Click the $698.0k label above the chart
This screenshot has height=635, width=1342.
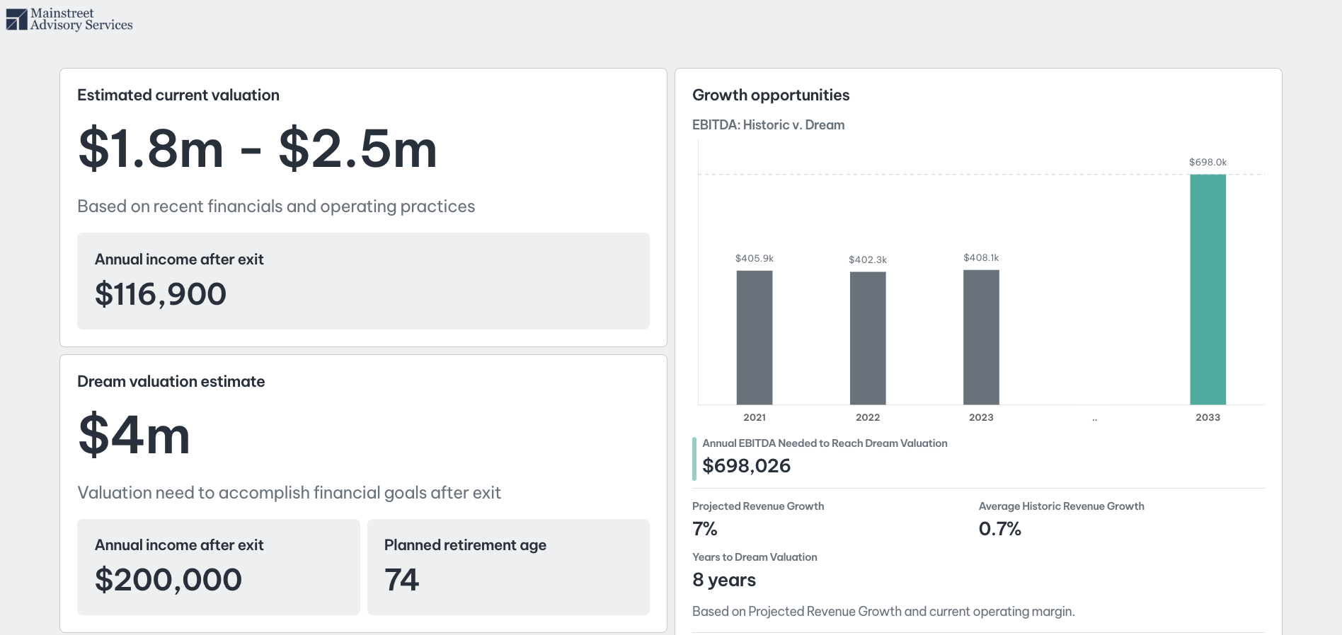tap(1208, 162)
